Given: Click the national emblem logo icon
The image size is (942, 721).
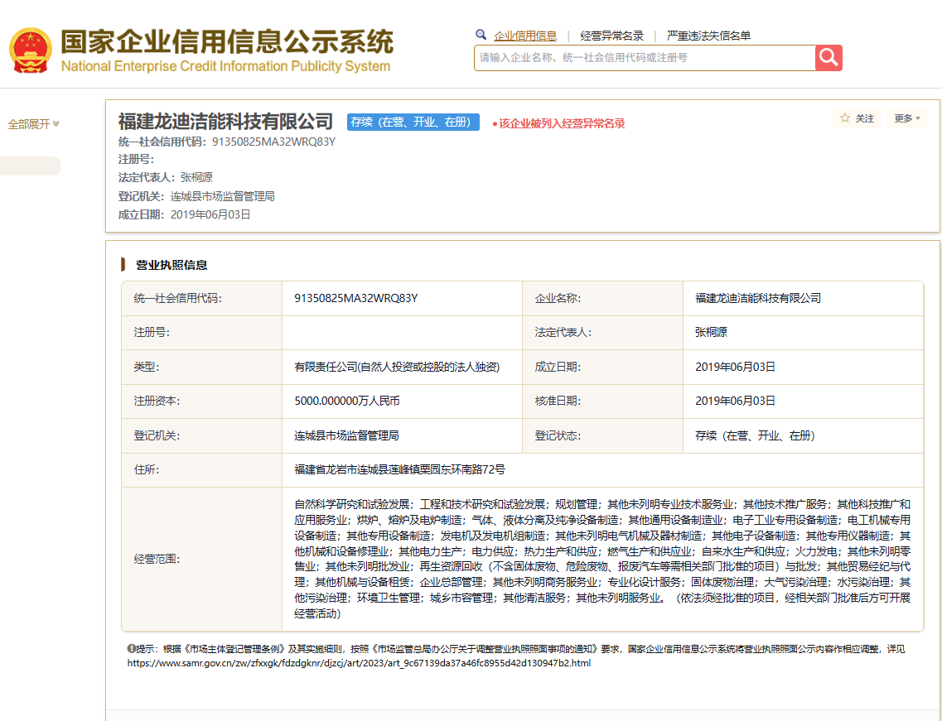Looking at the screenshot, I should [x=30, y=50].
